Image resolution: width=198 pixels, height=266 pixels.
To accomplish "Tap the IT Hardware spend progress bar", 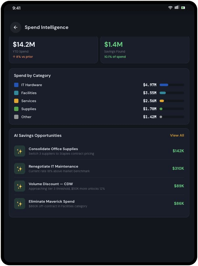I will (x=172, y=85).
